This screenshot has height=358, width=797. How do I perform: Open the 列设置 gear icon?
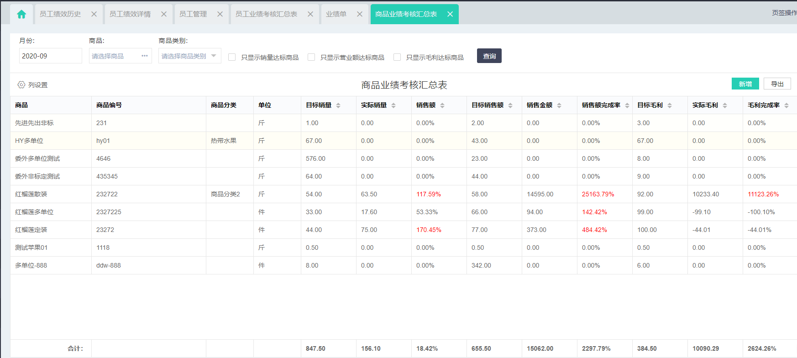pos(21,84)
